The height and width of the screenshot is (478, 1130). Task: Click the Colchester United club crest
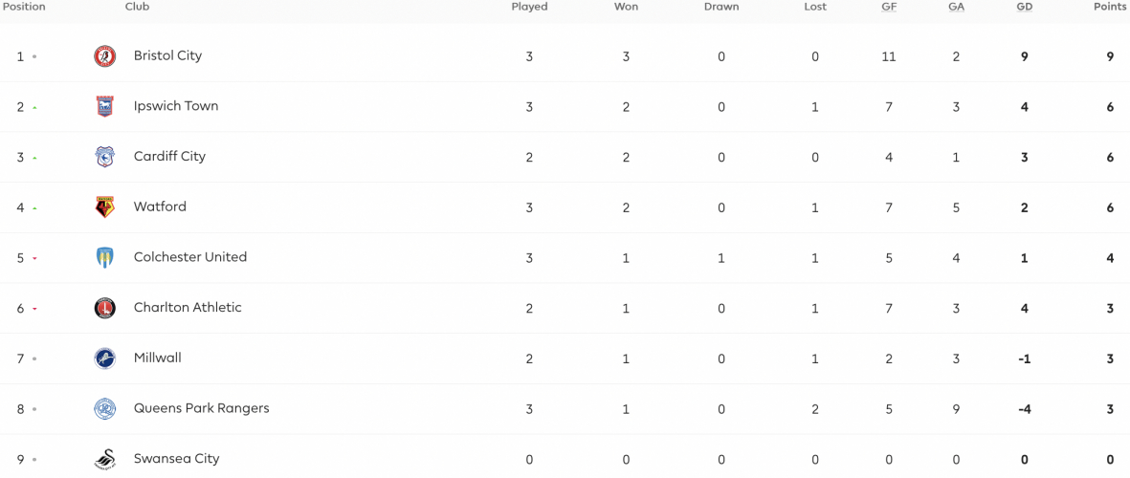click(x=104, y=258)
